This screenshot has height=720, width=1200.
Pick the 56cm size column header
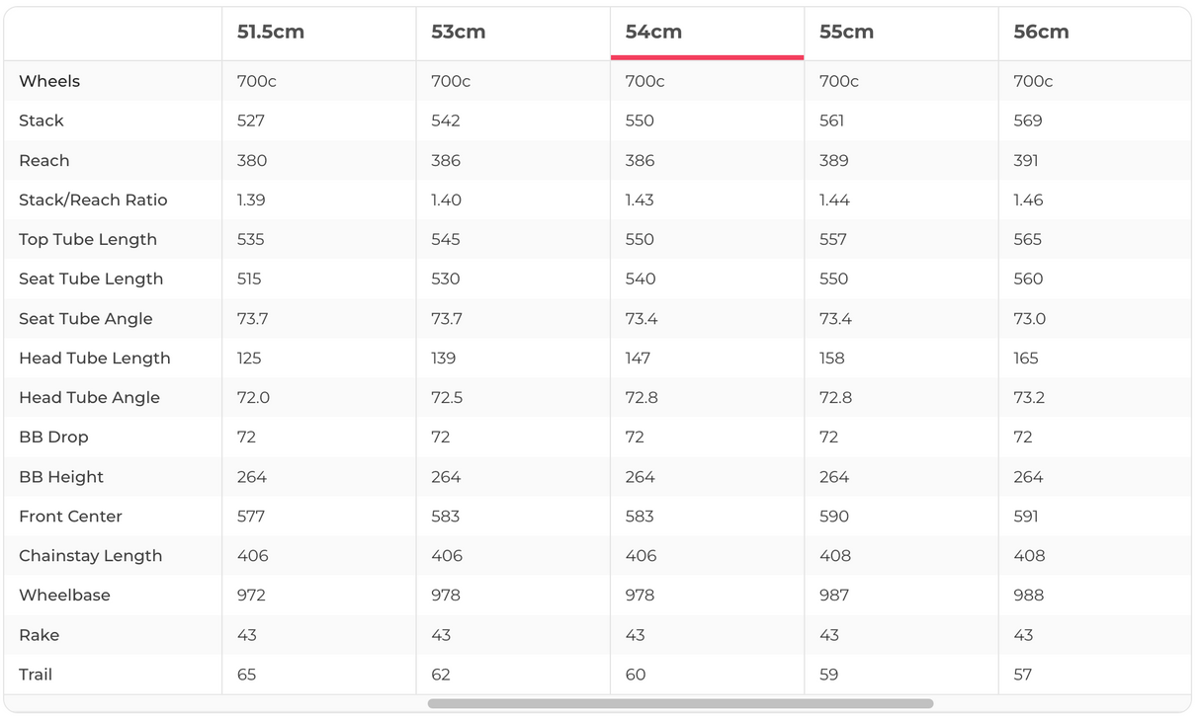click(x=1041, y=32)
